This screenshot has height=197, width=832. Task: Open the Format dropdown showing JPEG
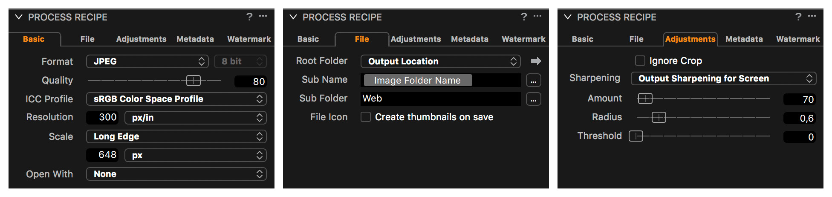(x=147, y=61)
